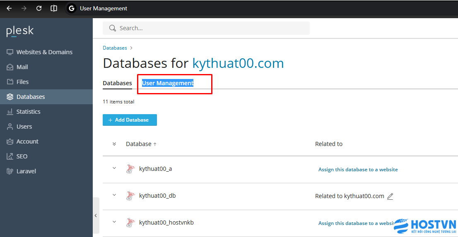Image resolution: width=458 pixels, height=237 pixels.
Task: Click the kythuat00_hostvnkb database icon
Action: (x=130, y=223)
